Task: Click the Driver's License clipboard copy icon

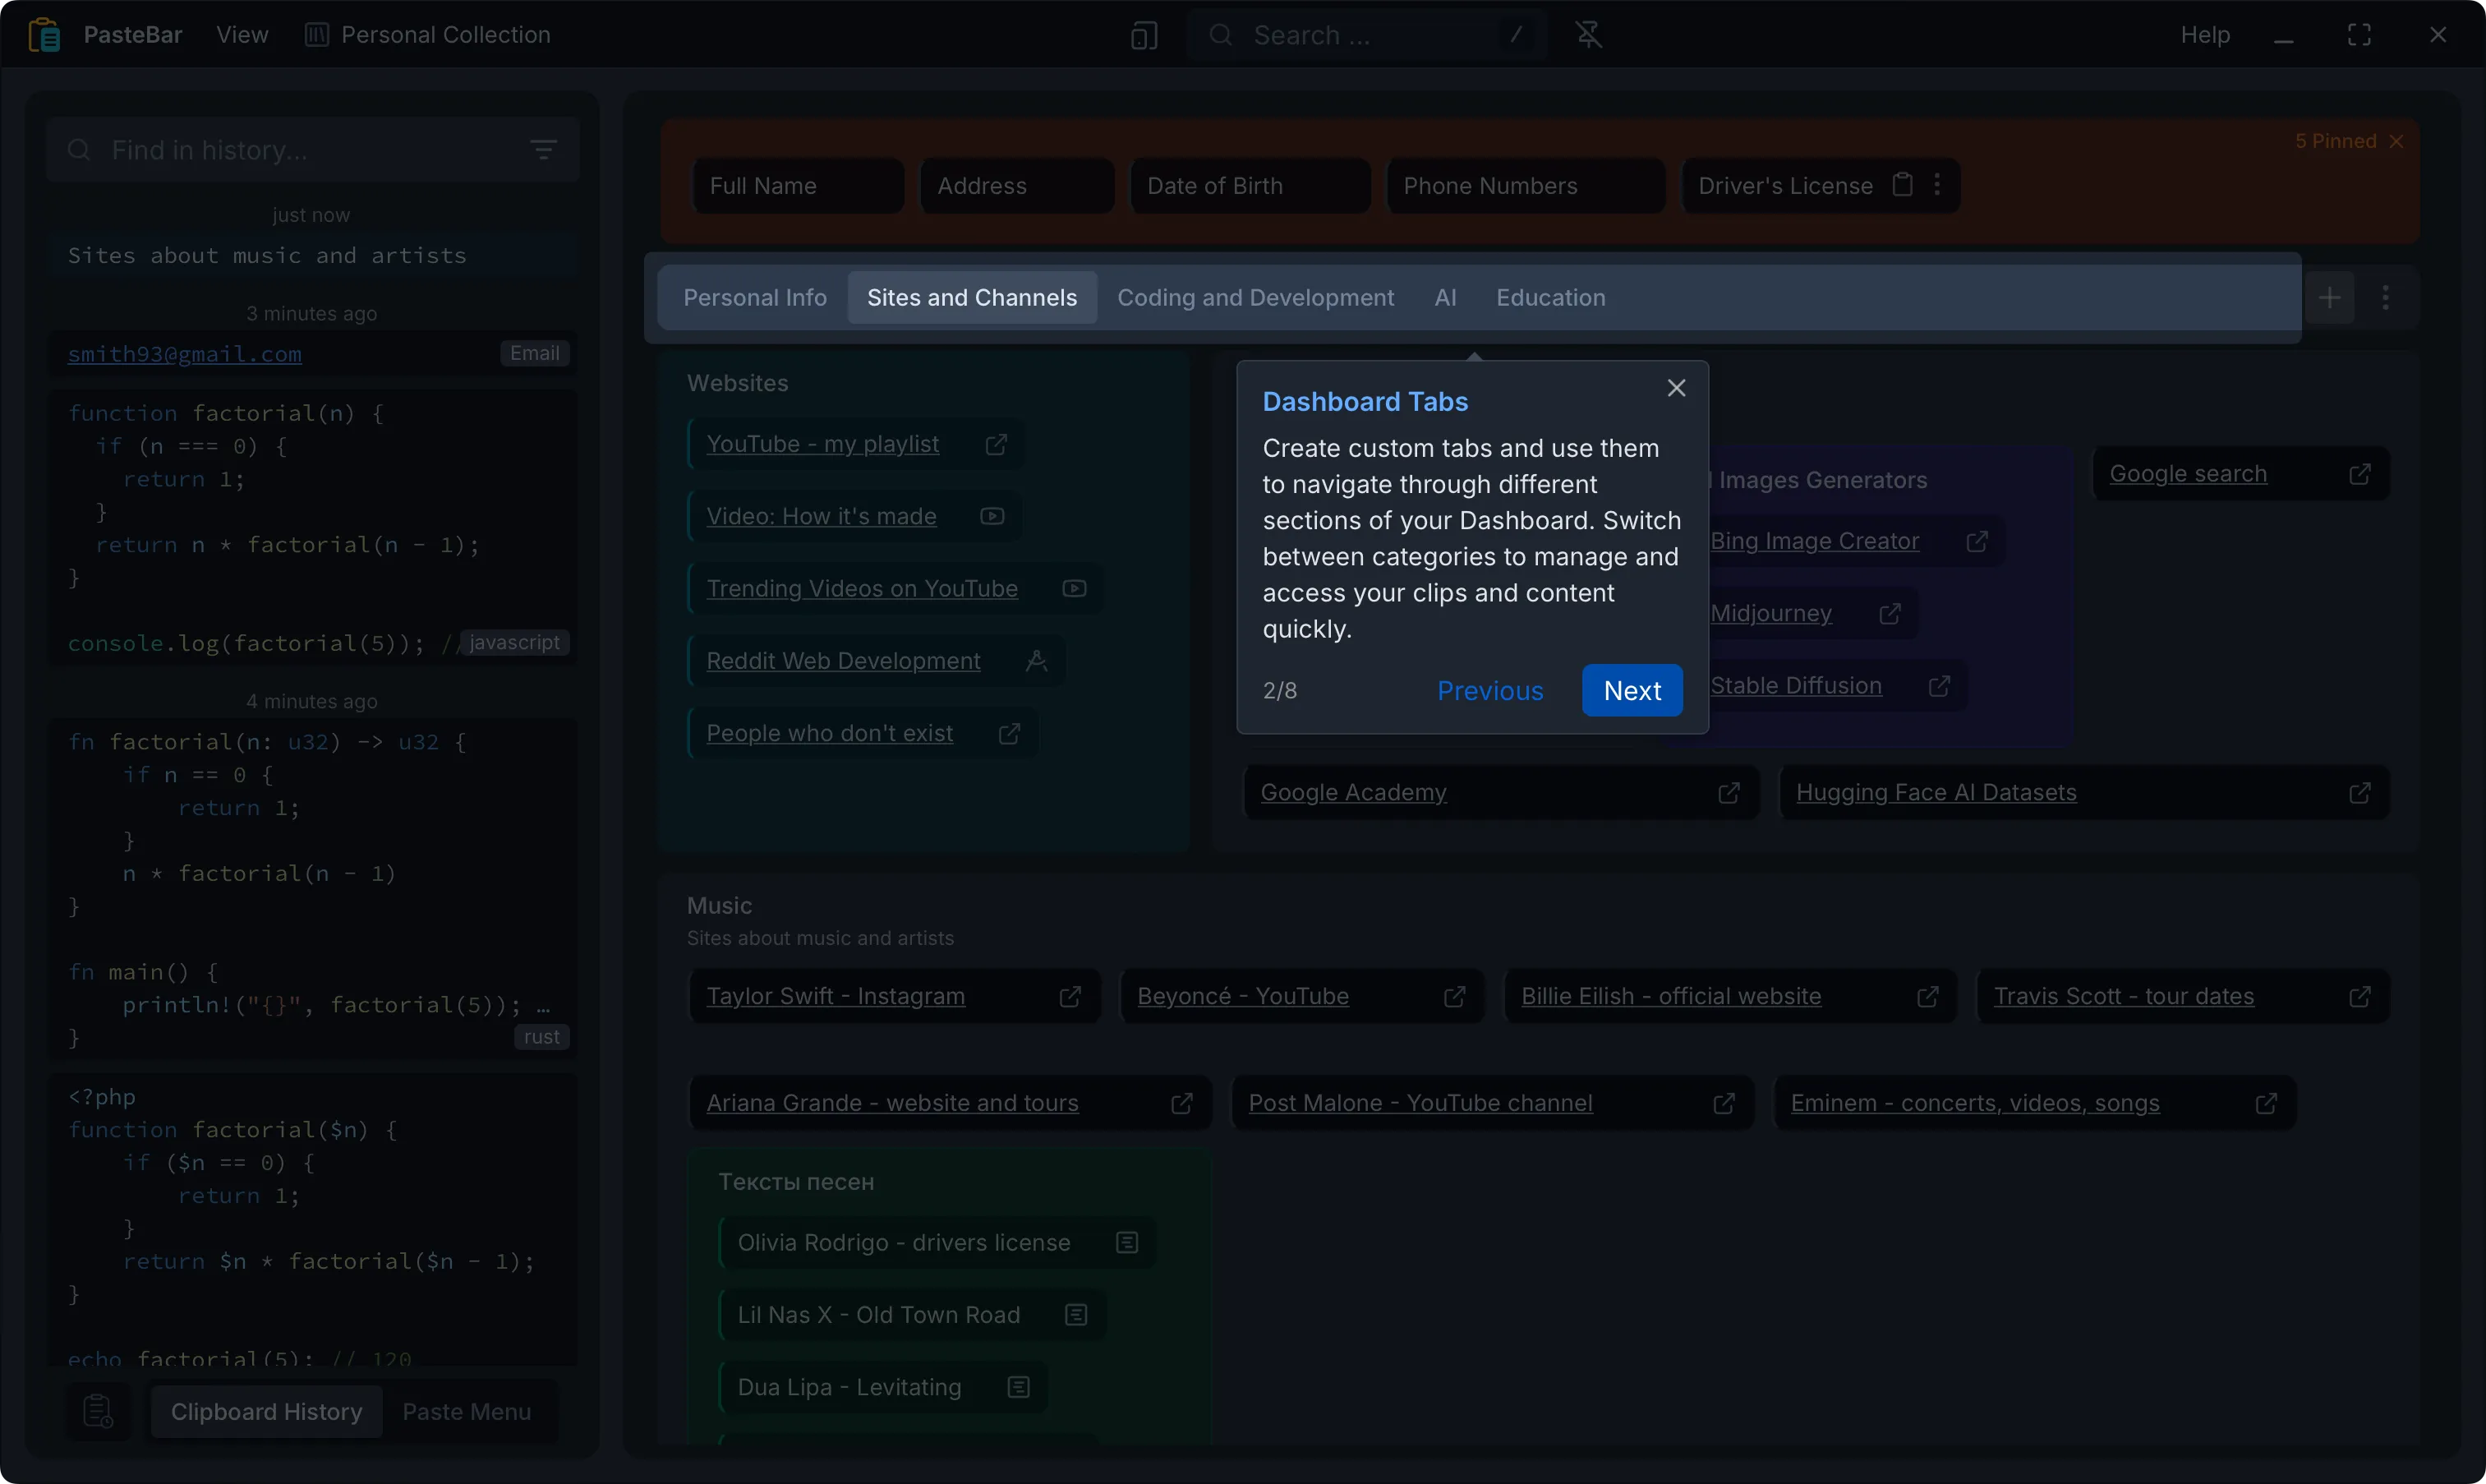Action: 1902,185
